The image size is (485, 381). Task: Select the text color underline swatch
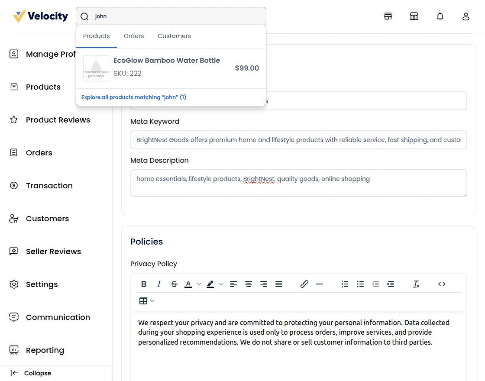coord(188,284)
